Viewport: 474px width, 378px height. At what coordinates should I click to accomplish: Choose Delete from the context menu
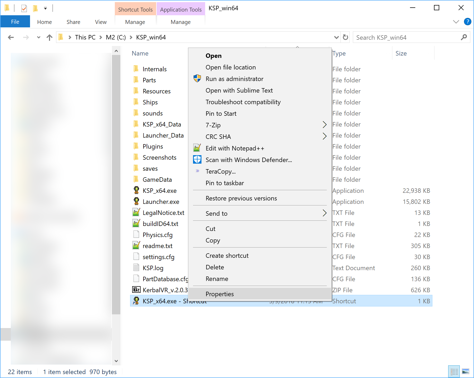(x=260, y=267)
